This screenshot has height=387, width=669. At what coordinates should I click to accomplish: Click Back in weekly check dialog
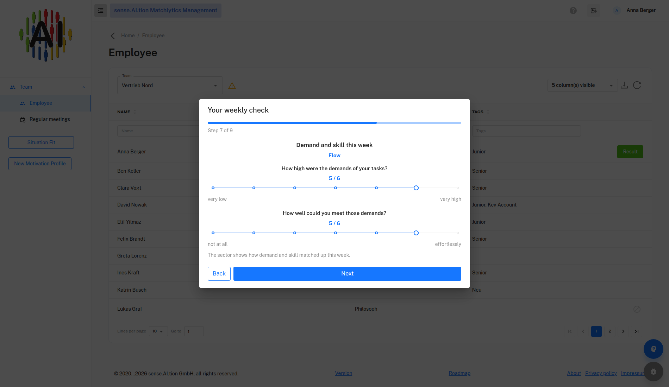tap(219, 274)
